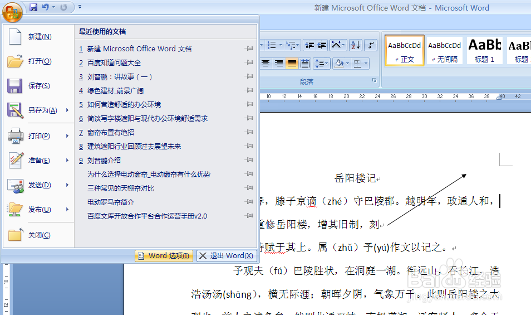This screenshot has width=531, height=315.
Task: Click the shading paint bucket color
Action: [x=339, y=64]
